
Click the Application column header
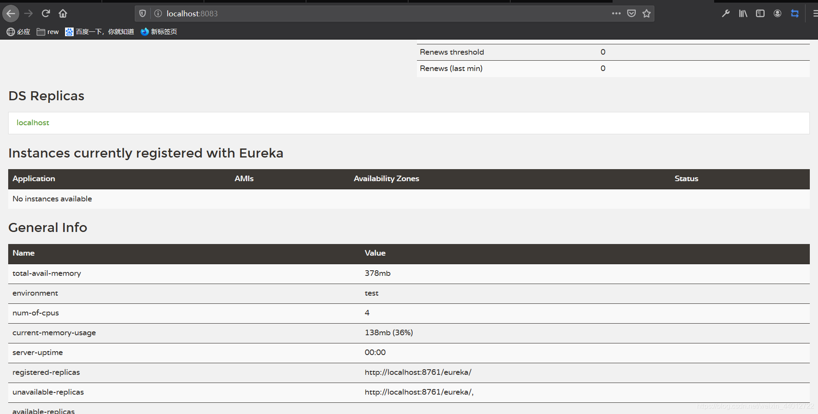pyautogui.click(x=34, y=179)
